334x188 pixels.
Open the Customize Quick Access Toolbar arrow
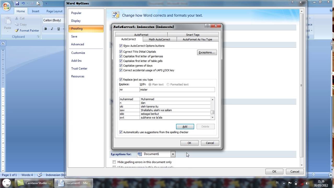(46, 4)
